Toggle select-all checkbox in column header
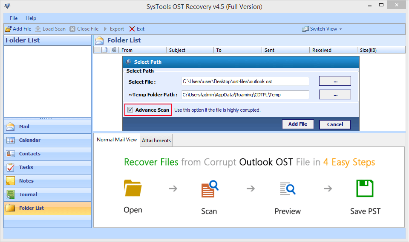 97,50
